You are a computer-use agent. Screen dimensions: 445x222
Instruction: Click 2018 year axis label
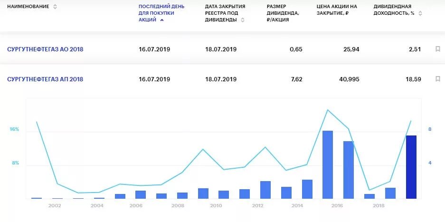click(379, 205)
